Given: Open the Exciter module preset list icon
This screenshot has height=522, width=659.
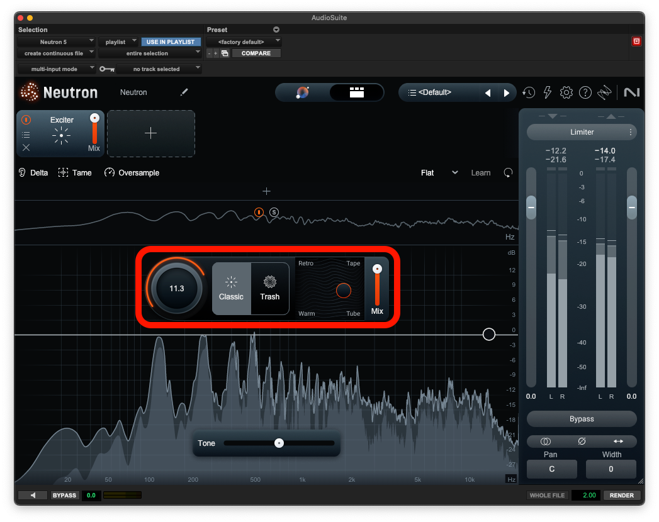Looking at the screenshot, I should (26, 135).
